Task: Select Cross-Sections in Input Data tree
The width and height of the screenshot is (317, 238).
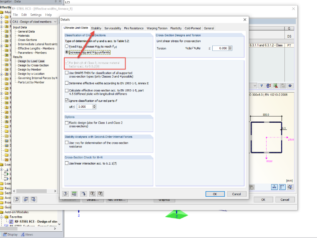Action: [27, 40]
